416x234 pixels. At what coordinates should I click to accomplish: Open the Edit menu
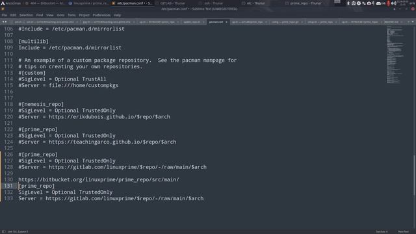(13, 15)
